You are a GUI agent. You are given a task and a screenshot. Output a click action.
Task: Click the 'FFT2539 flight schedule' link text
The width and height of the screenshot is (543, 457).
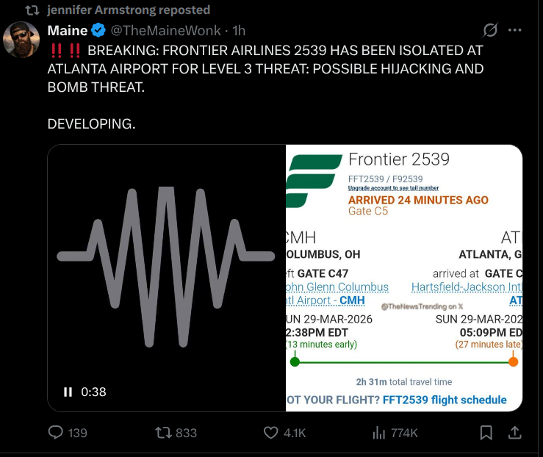pyautogui.click(x=444, y=400)
